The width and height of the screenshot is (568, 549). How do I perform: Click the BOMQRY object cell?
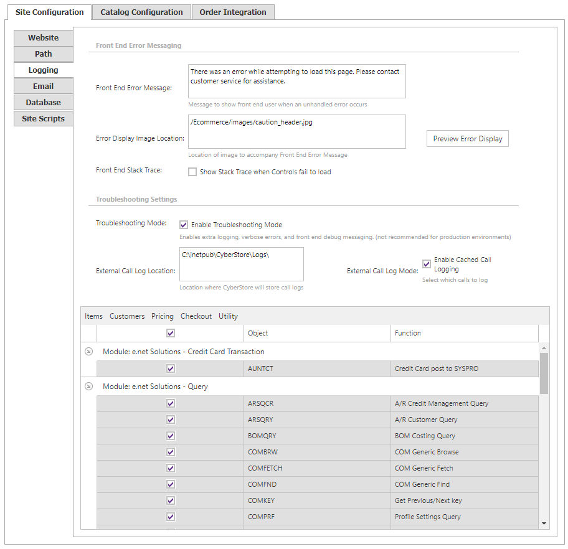pos(317,436)
